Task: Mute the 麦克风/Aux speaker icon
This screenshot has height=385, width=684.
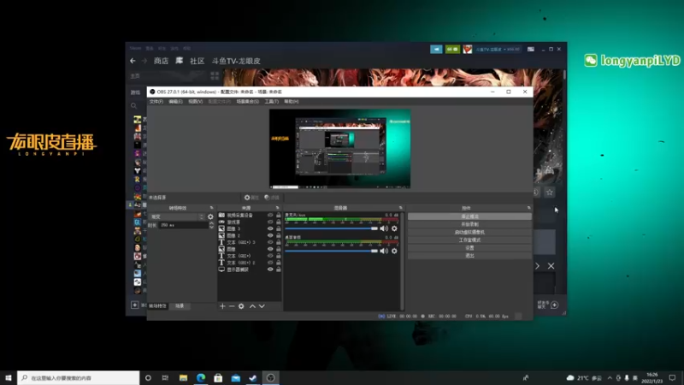Action: point(384,228)
